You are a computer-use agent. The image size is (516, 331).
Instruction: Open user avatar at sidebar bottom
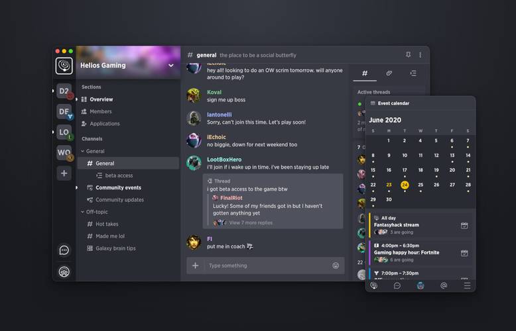coord(64,272)
